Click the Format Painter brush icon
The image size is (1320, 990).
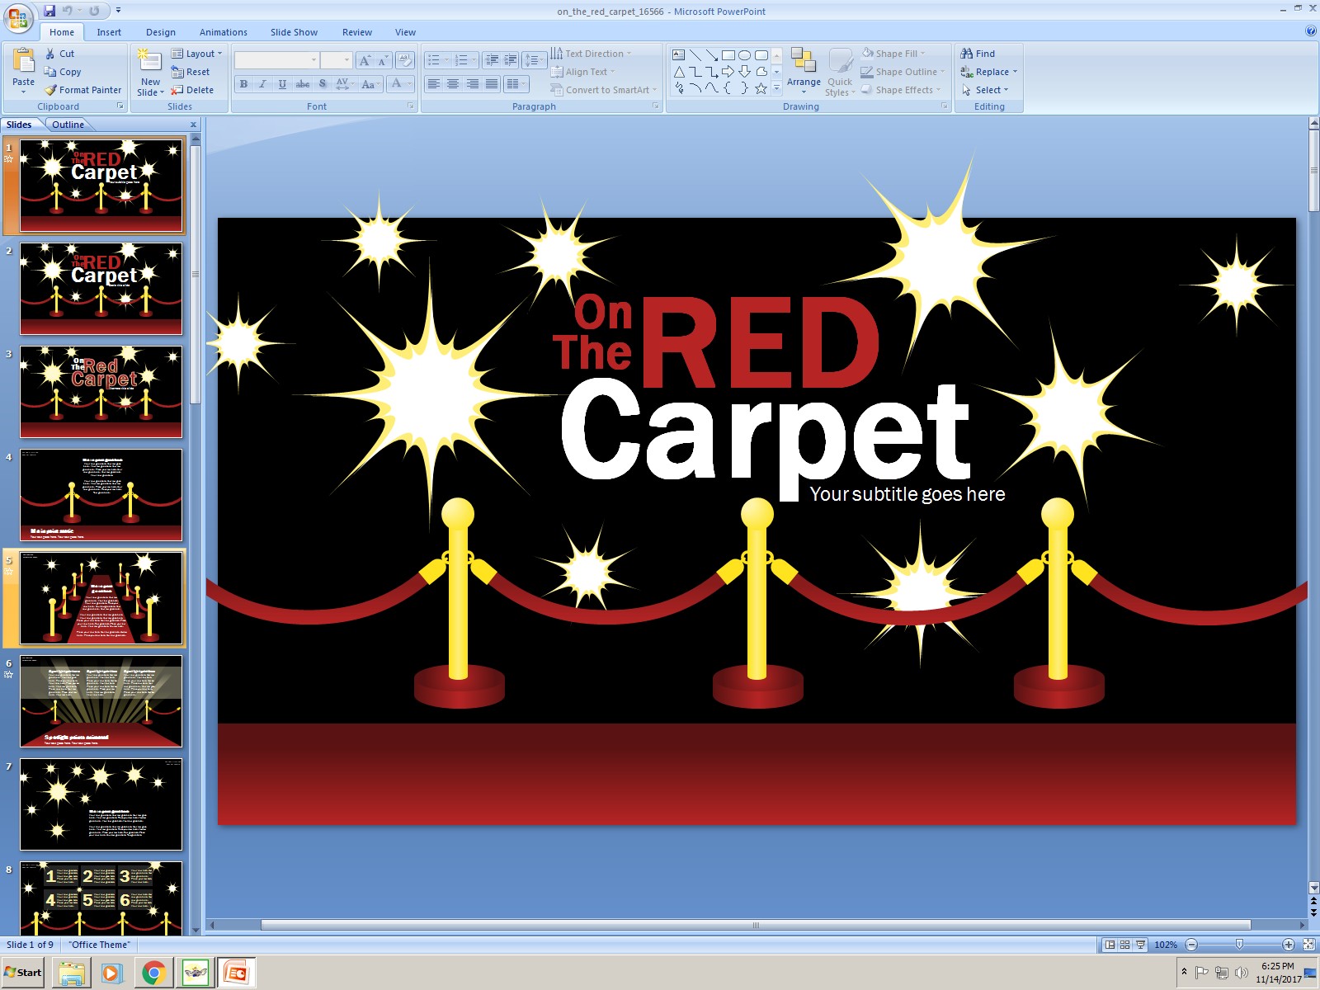(x=50, y=90)
